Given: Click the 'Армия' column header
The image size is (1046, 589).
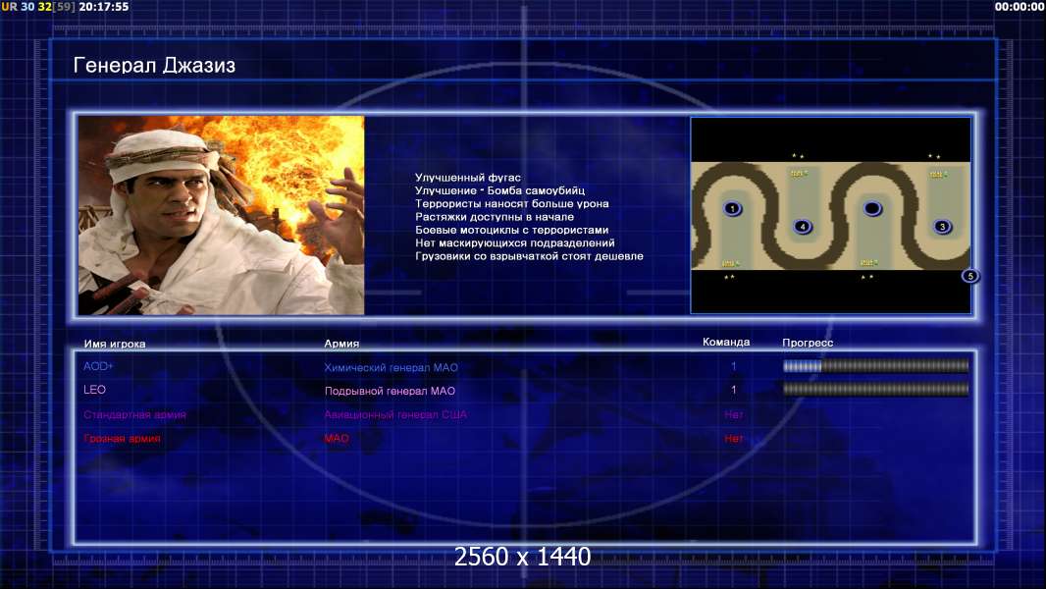Looking at the screenshot, I should pyautogui.click(x=341, y=344).
